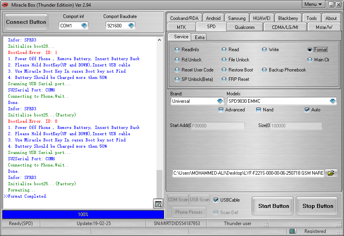The image size is (344, 236).
Task: Open the log search icon below output
Action: click(158, 204)
